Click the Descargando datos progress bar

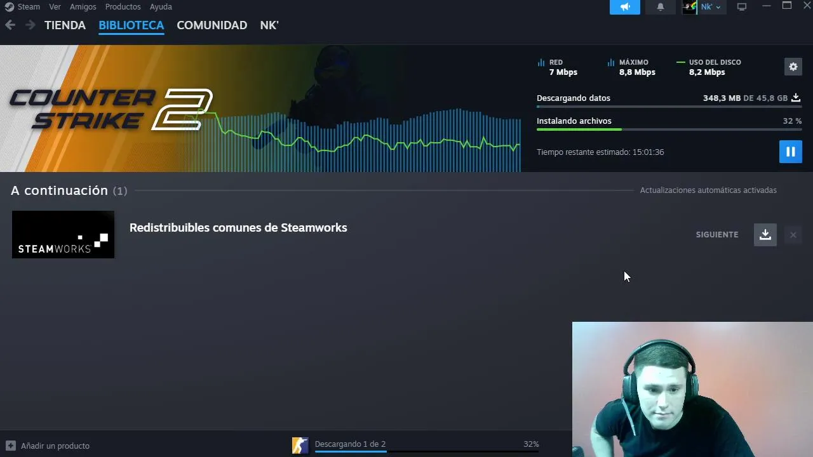pos(669,107)
